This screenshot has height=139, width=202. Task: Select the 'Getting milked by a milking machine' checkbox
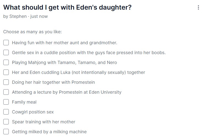(6, 132)
